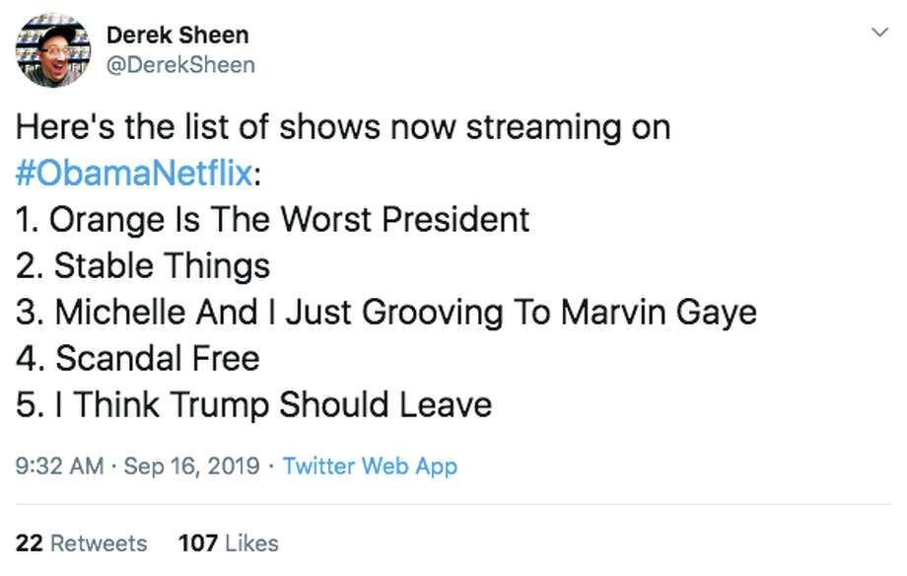Viewport: 907px width, 576px height.
Task: View the Retweets label list
Action: point(98,542)
